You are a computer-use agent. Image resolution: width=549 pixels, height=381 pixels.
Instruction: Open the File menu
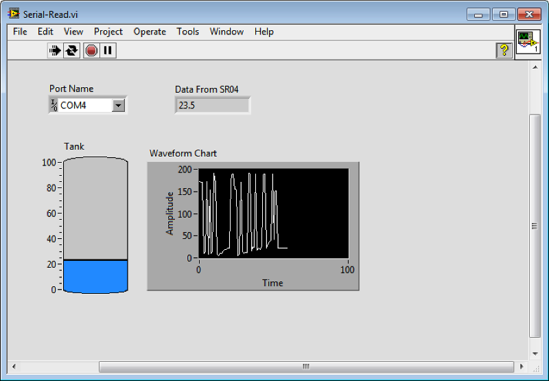(x=20, y=32)
